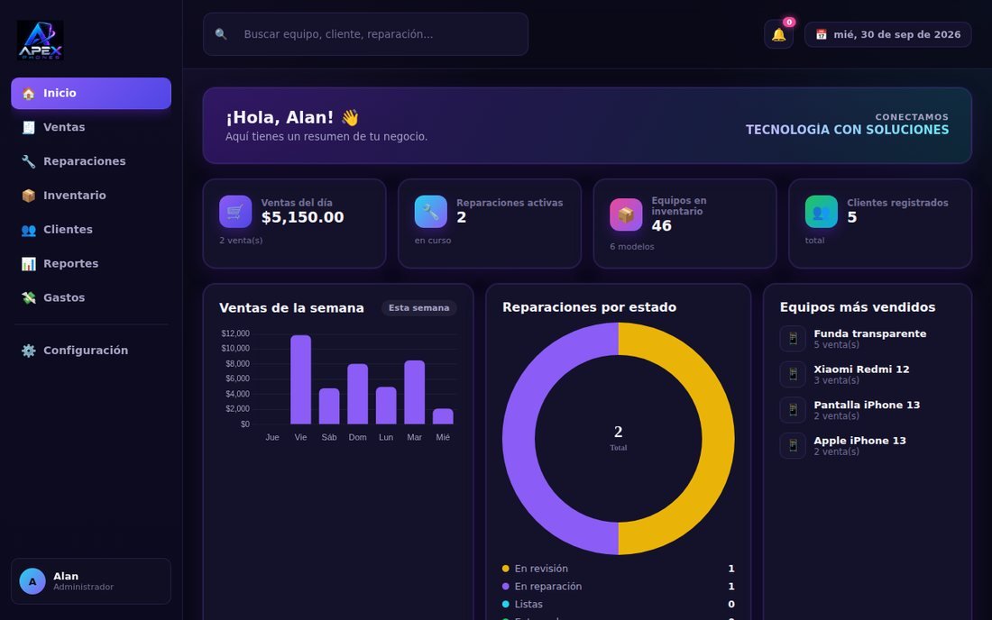Select Funda transparente in top sellers
This screenshot has width=992, height=620.
(868, 339)
